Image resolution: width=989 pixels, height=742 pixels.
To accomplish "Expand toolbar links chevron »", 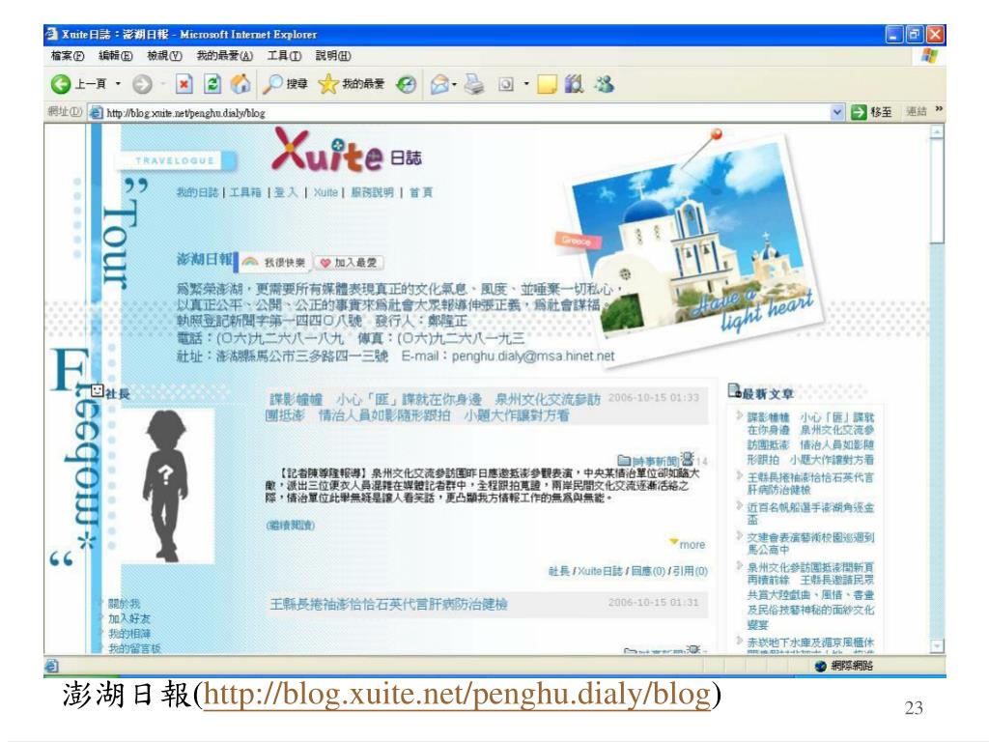I will pyautogui.click(x=939, y=109).
